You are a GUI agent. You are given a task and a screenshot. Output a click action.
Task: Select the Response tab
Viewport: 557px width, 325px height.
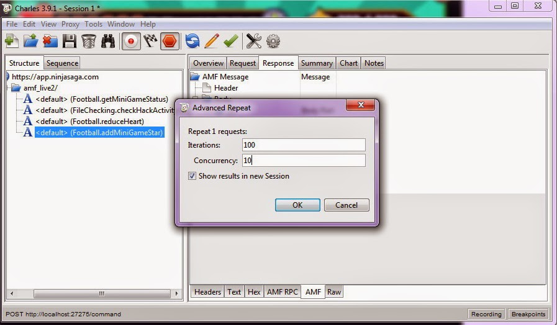click(278, 63)
